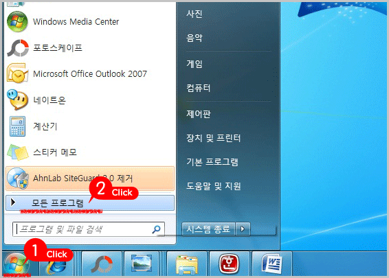Expand the arrow next to 시스템 종료
Image resolution: width=389 pixels, height=278 pixels.
click(x=243, y=229)
